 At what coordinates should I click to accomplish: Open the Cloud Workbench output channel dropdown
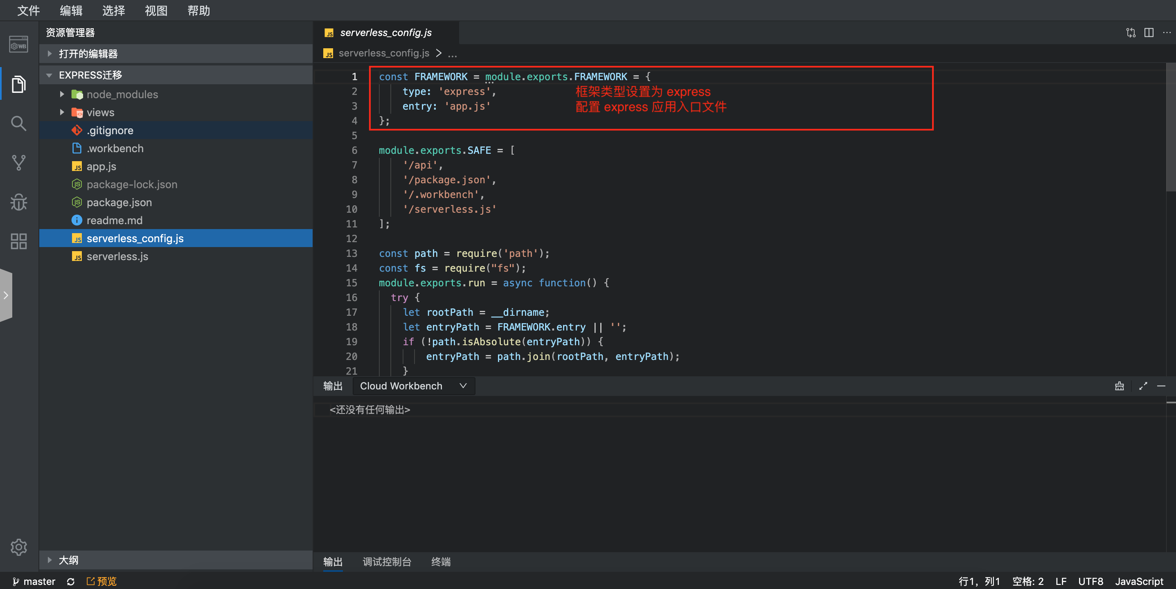coord(414,386)
